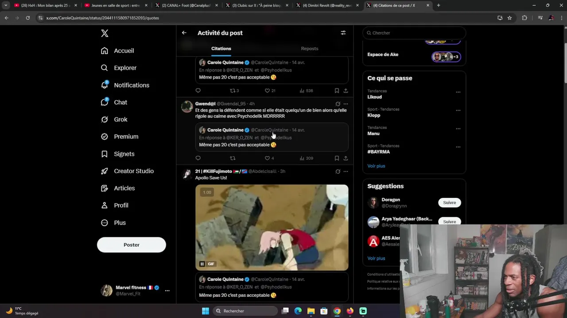The image size is (567, 318).
Task: Open Signets bookmarks page
Action: (117, 154)
